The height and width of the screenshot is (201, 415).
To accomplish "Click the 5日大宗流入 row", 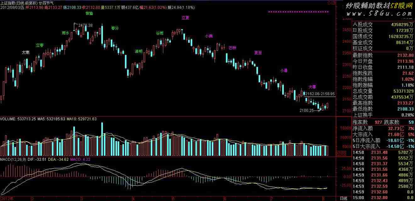I will pyautogui.click(x=383, y=146).
